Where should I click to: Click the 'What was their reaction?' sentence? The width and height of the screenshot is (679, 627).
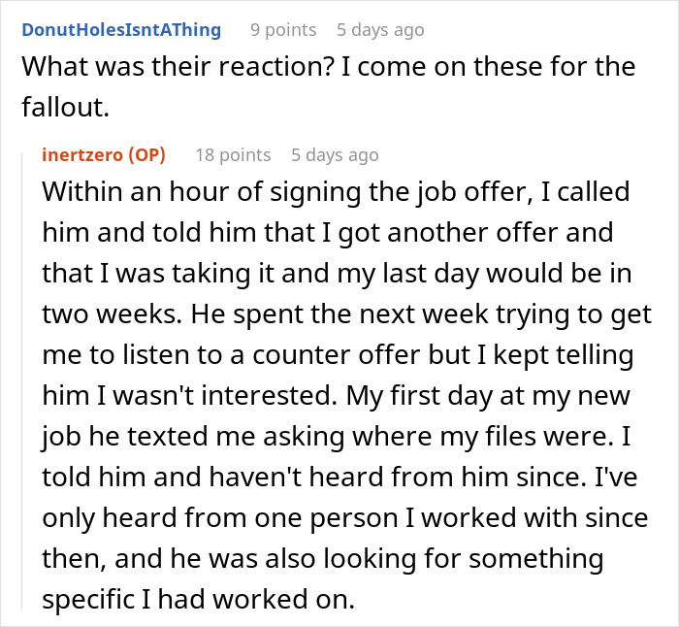[178, 66]
